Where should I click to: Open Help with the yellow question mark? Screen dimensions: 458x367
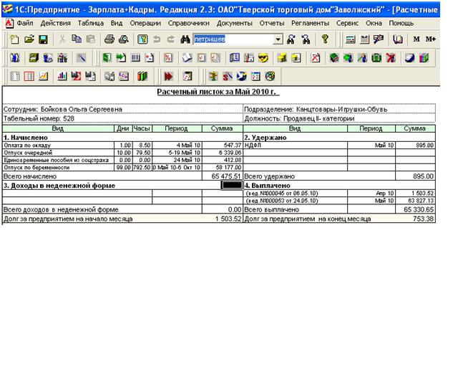[x=325, y=39]
